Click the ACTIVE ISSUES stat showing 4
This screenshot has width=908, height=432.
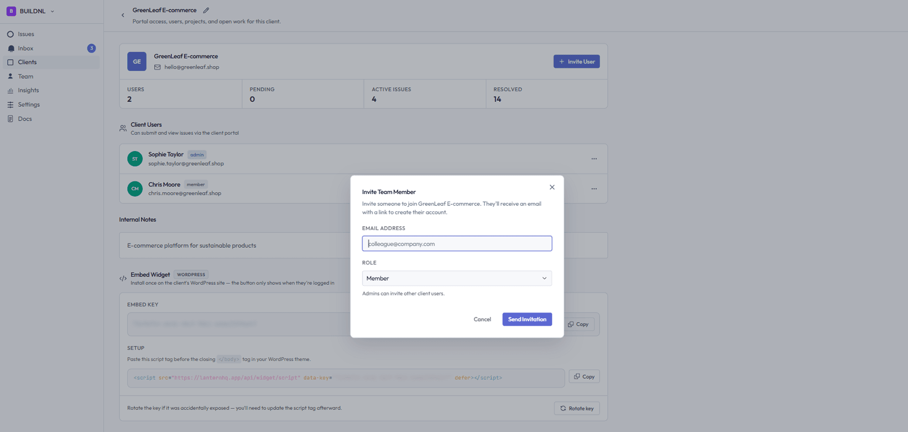click(x=425, y=94)
